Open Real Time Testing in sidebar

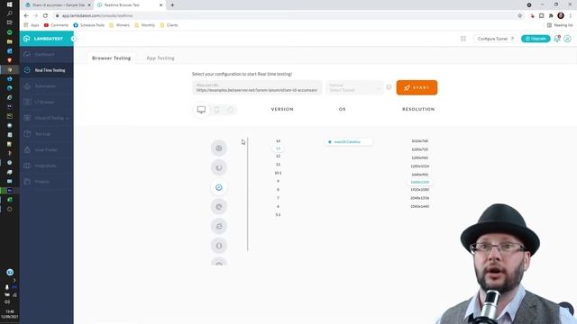pos(46,70)
